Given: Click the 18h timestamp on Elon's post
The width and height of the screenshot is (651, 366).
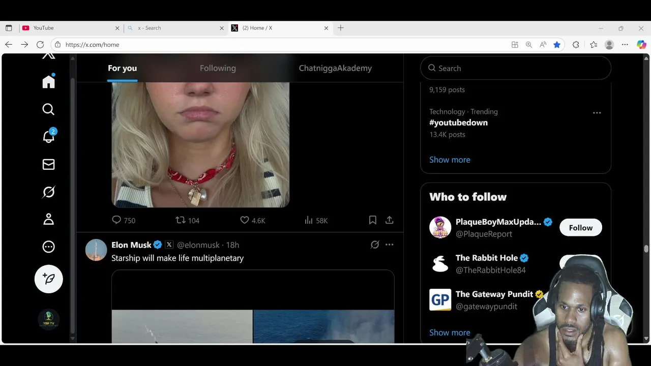Looking at the screenshot, I should tap(232, 245).
